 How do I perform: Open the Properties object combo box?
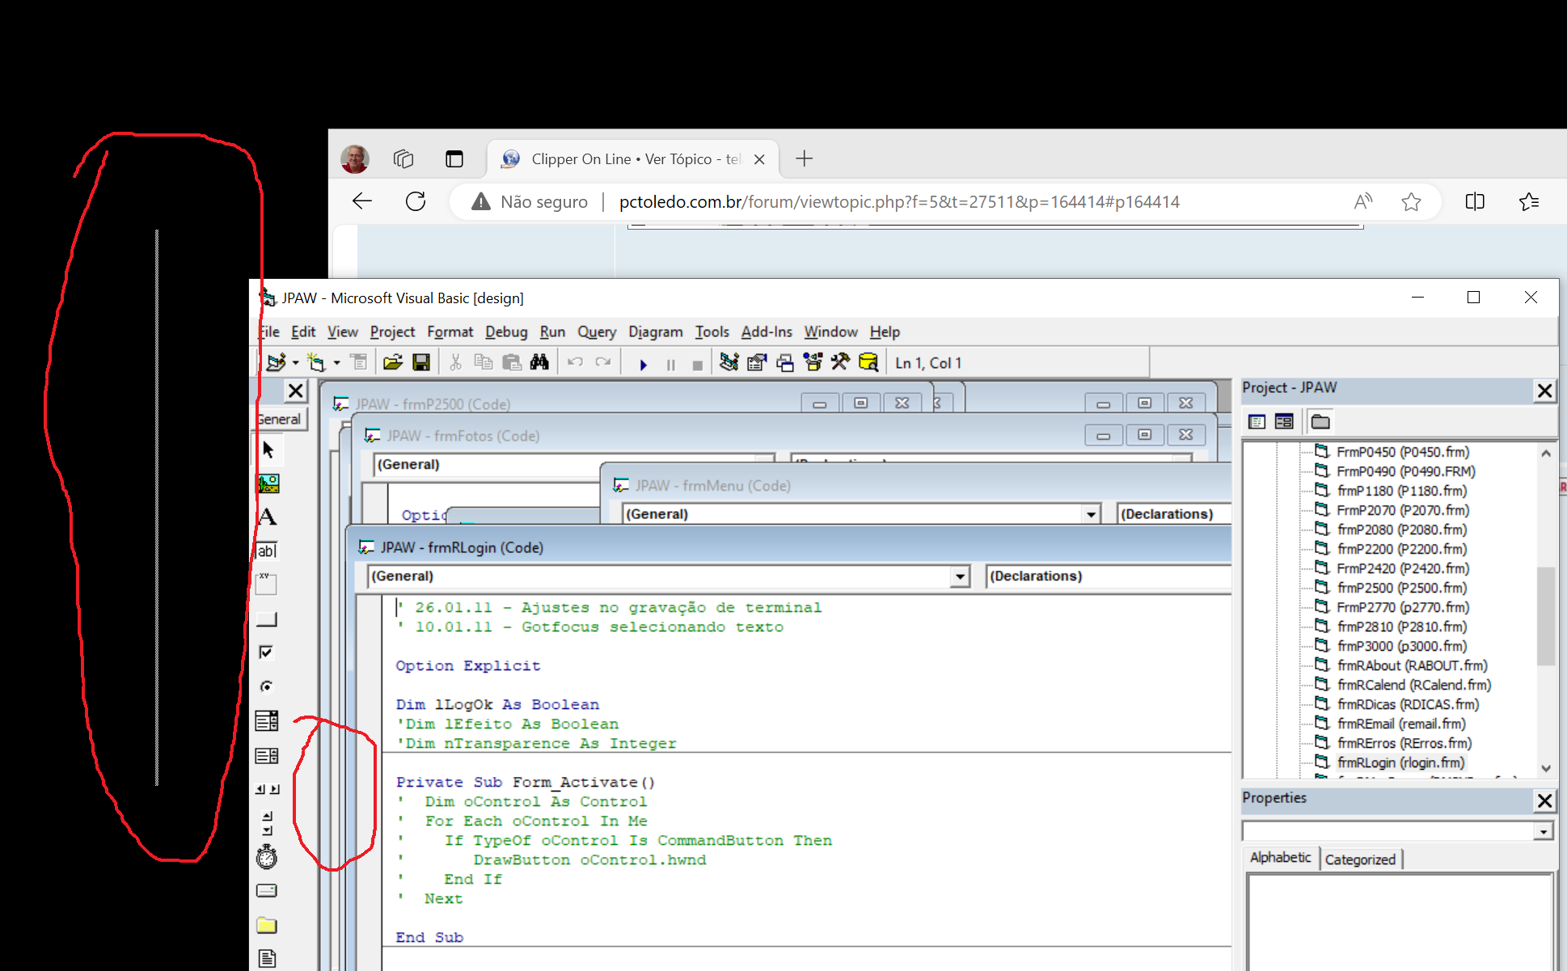pos(1544,831)
